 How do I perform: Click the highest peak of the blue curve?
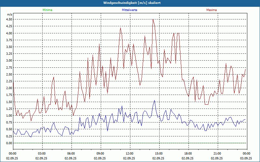click(154, 100)
